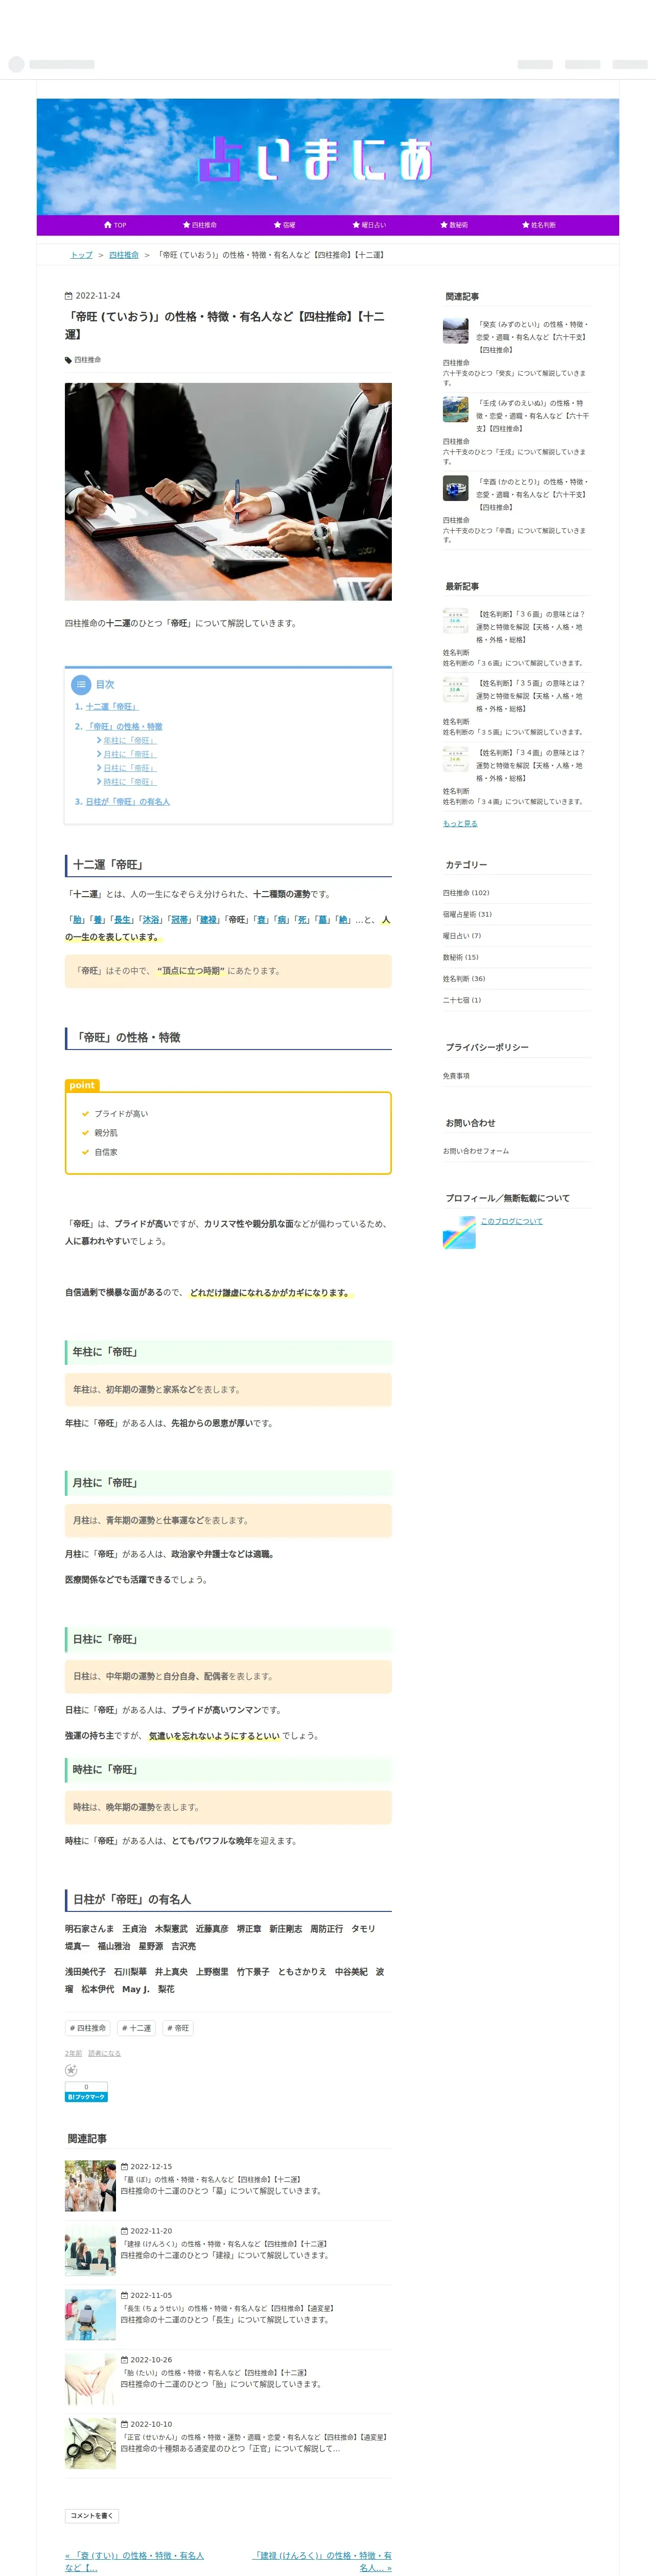Open the 沐浴 link in the article
The image size is (656, 2576).
151,920
